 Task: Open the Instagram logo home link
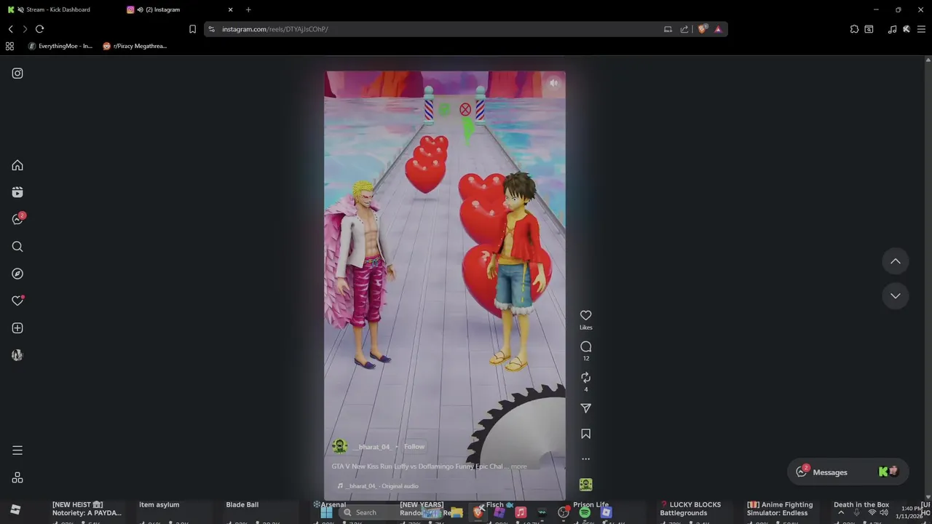point(17,74)
